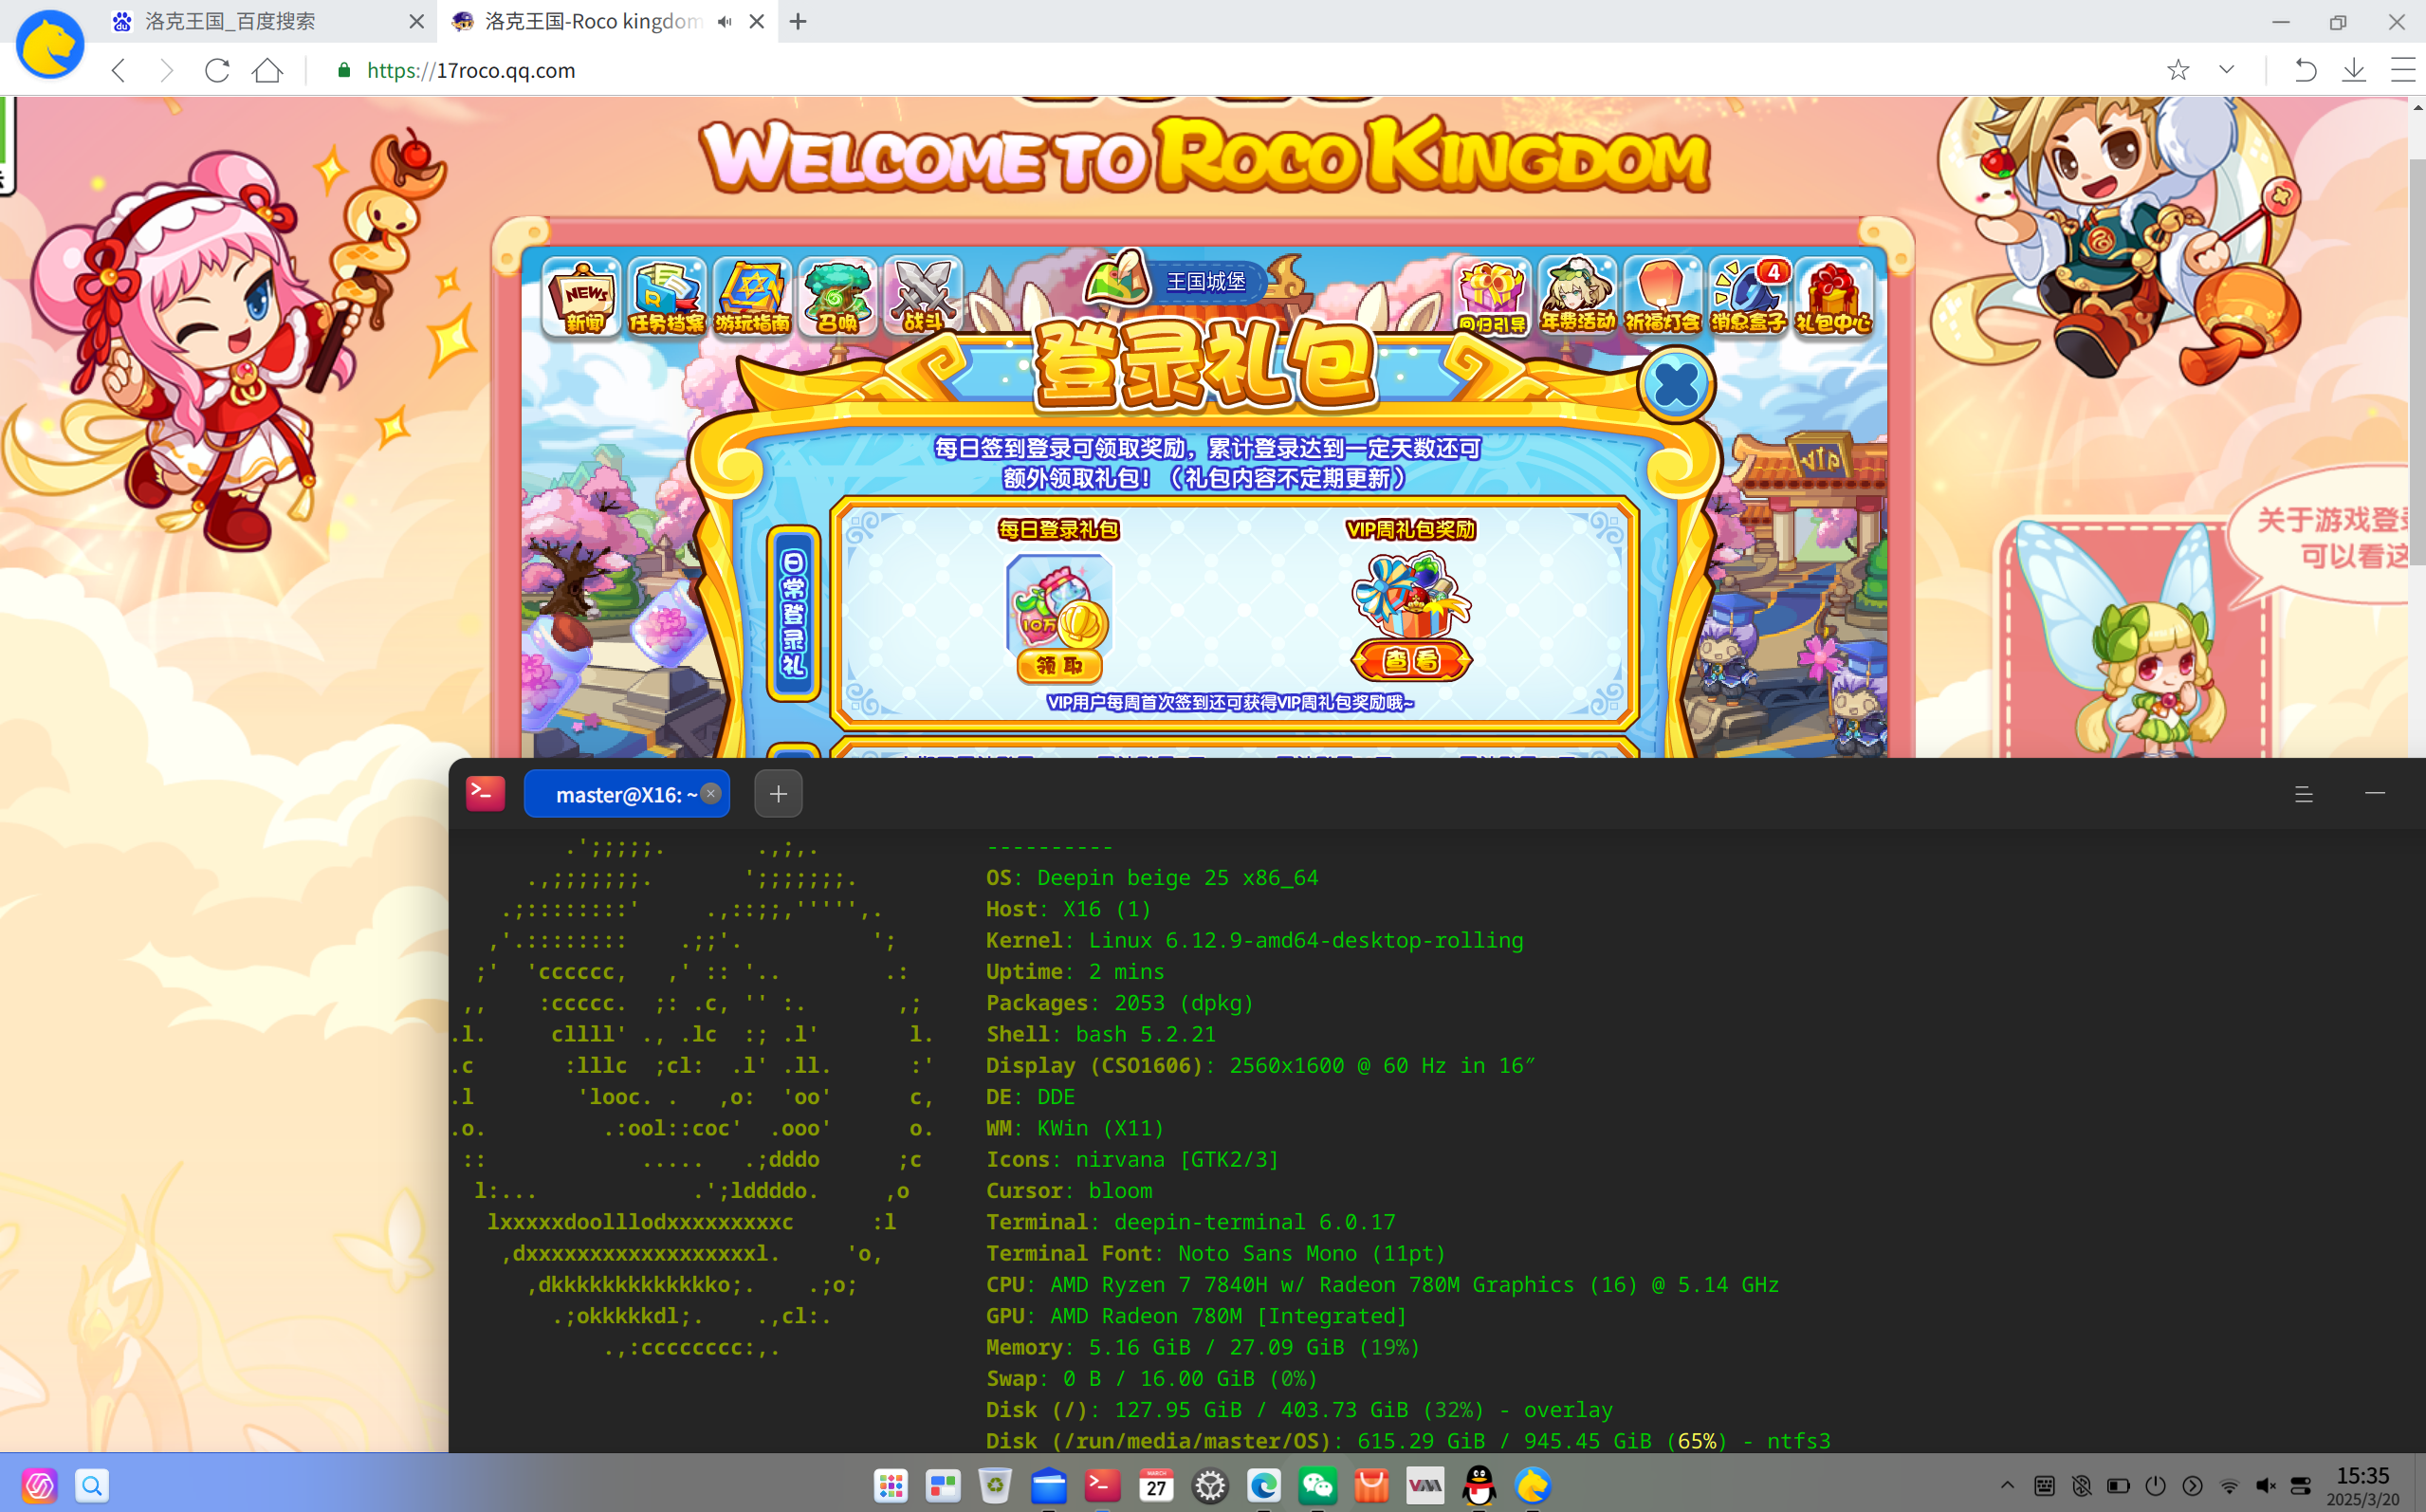Expand the dropdown arrow beside bookmark star

(2226, 70)
